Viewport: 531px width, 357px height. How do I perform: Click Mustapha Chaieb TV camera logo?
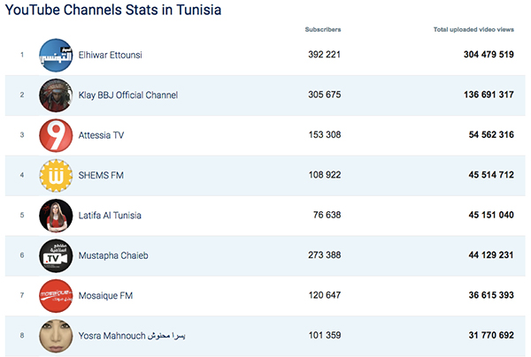pyautogui.click(x=56, y=255)
